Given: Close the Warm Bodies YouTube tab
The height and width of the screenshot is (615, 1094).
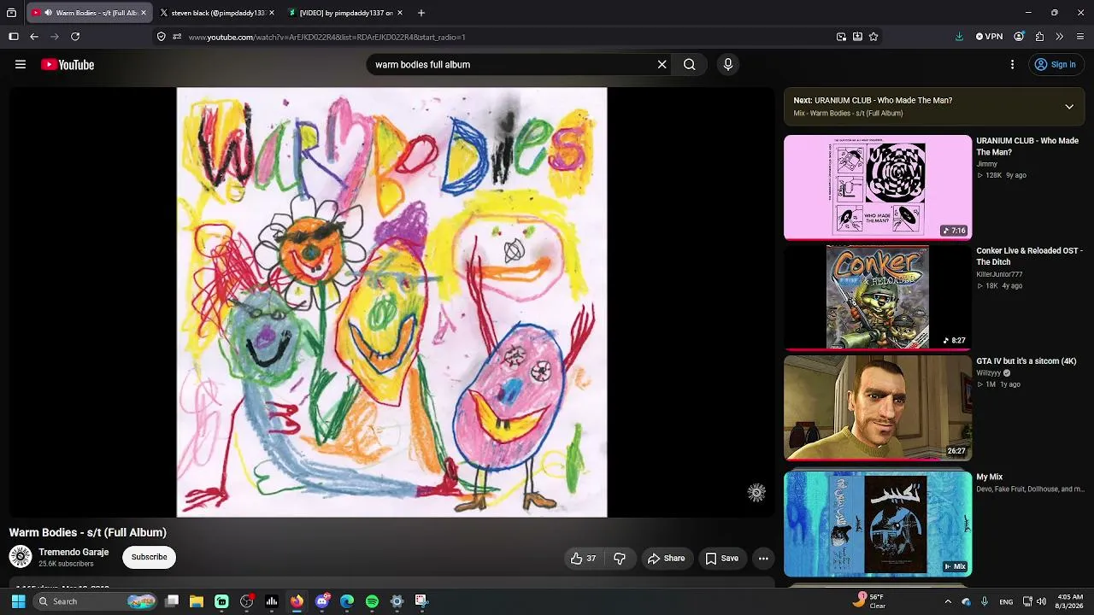Looking at the screenshot, I should (x=144, y=13).
